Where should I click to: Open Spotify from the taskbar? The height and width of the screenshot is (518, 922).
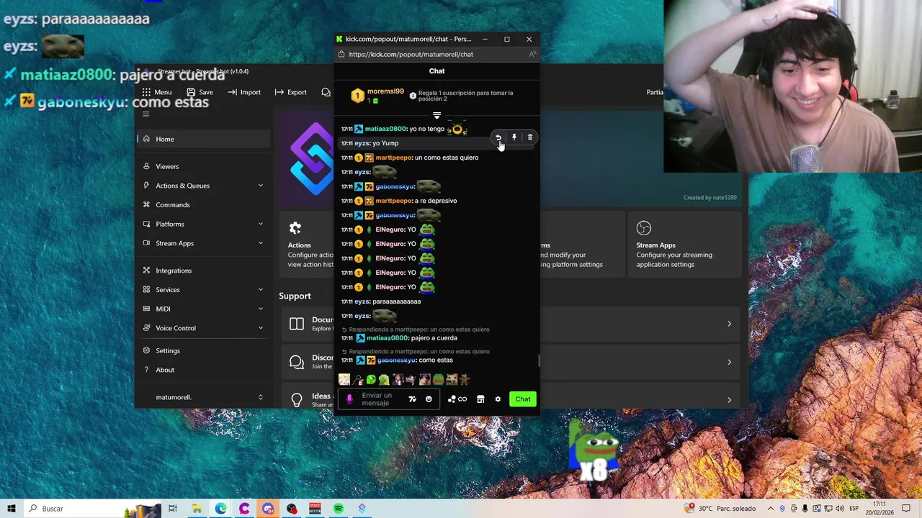pos(339,509)
